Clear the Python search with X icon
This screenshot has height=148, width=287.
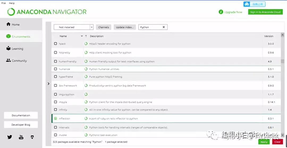164,27
